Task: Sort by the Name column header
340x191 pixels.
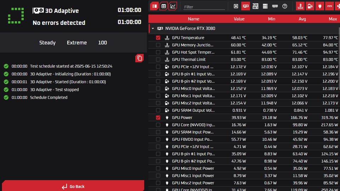Action: [x=193, y=19]
